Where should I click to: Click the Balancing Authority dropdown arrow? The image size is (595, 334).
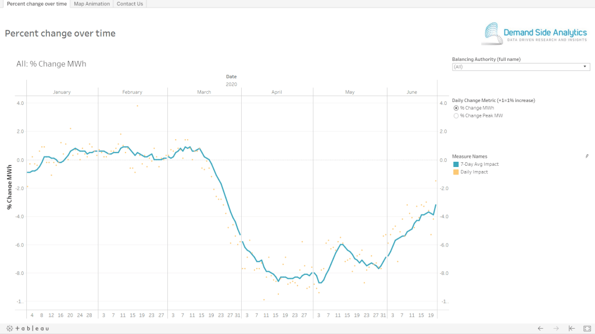(x=585, y=67)
